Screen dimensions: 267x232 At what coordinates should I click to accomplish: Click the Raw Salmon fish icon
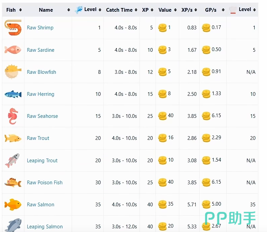tap(13, 205)
